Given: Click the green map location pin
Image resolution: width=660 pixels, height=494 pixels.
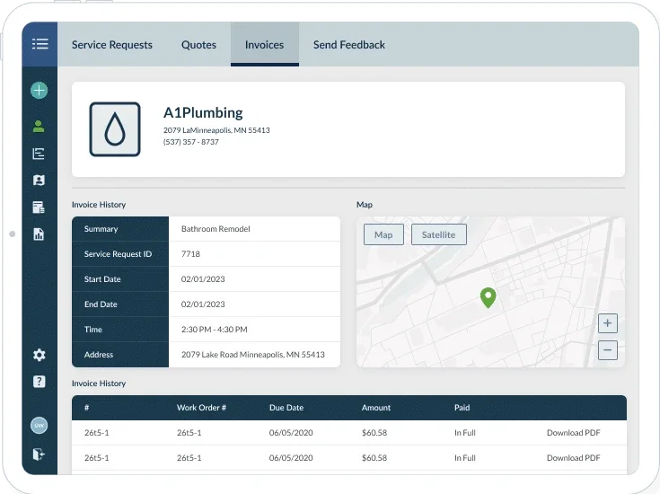Looking at the screenshot, I should 488,297.
